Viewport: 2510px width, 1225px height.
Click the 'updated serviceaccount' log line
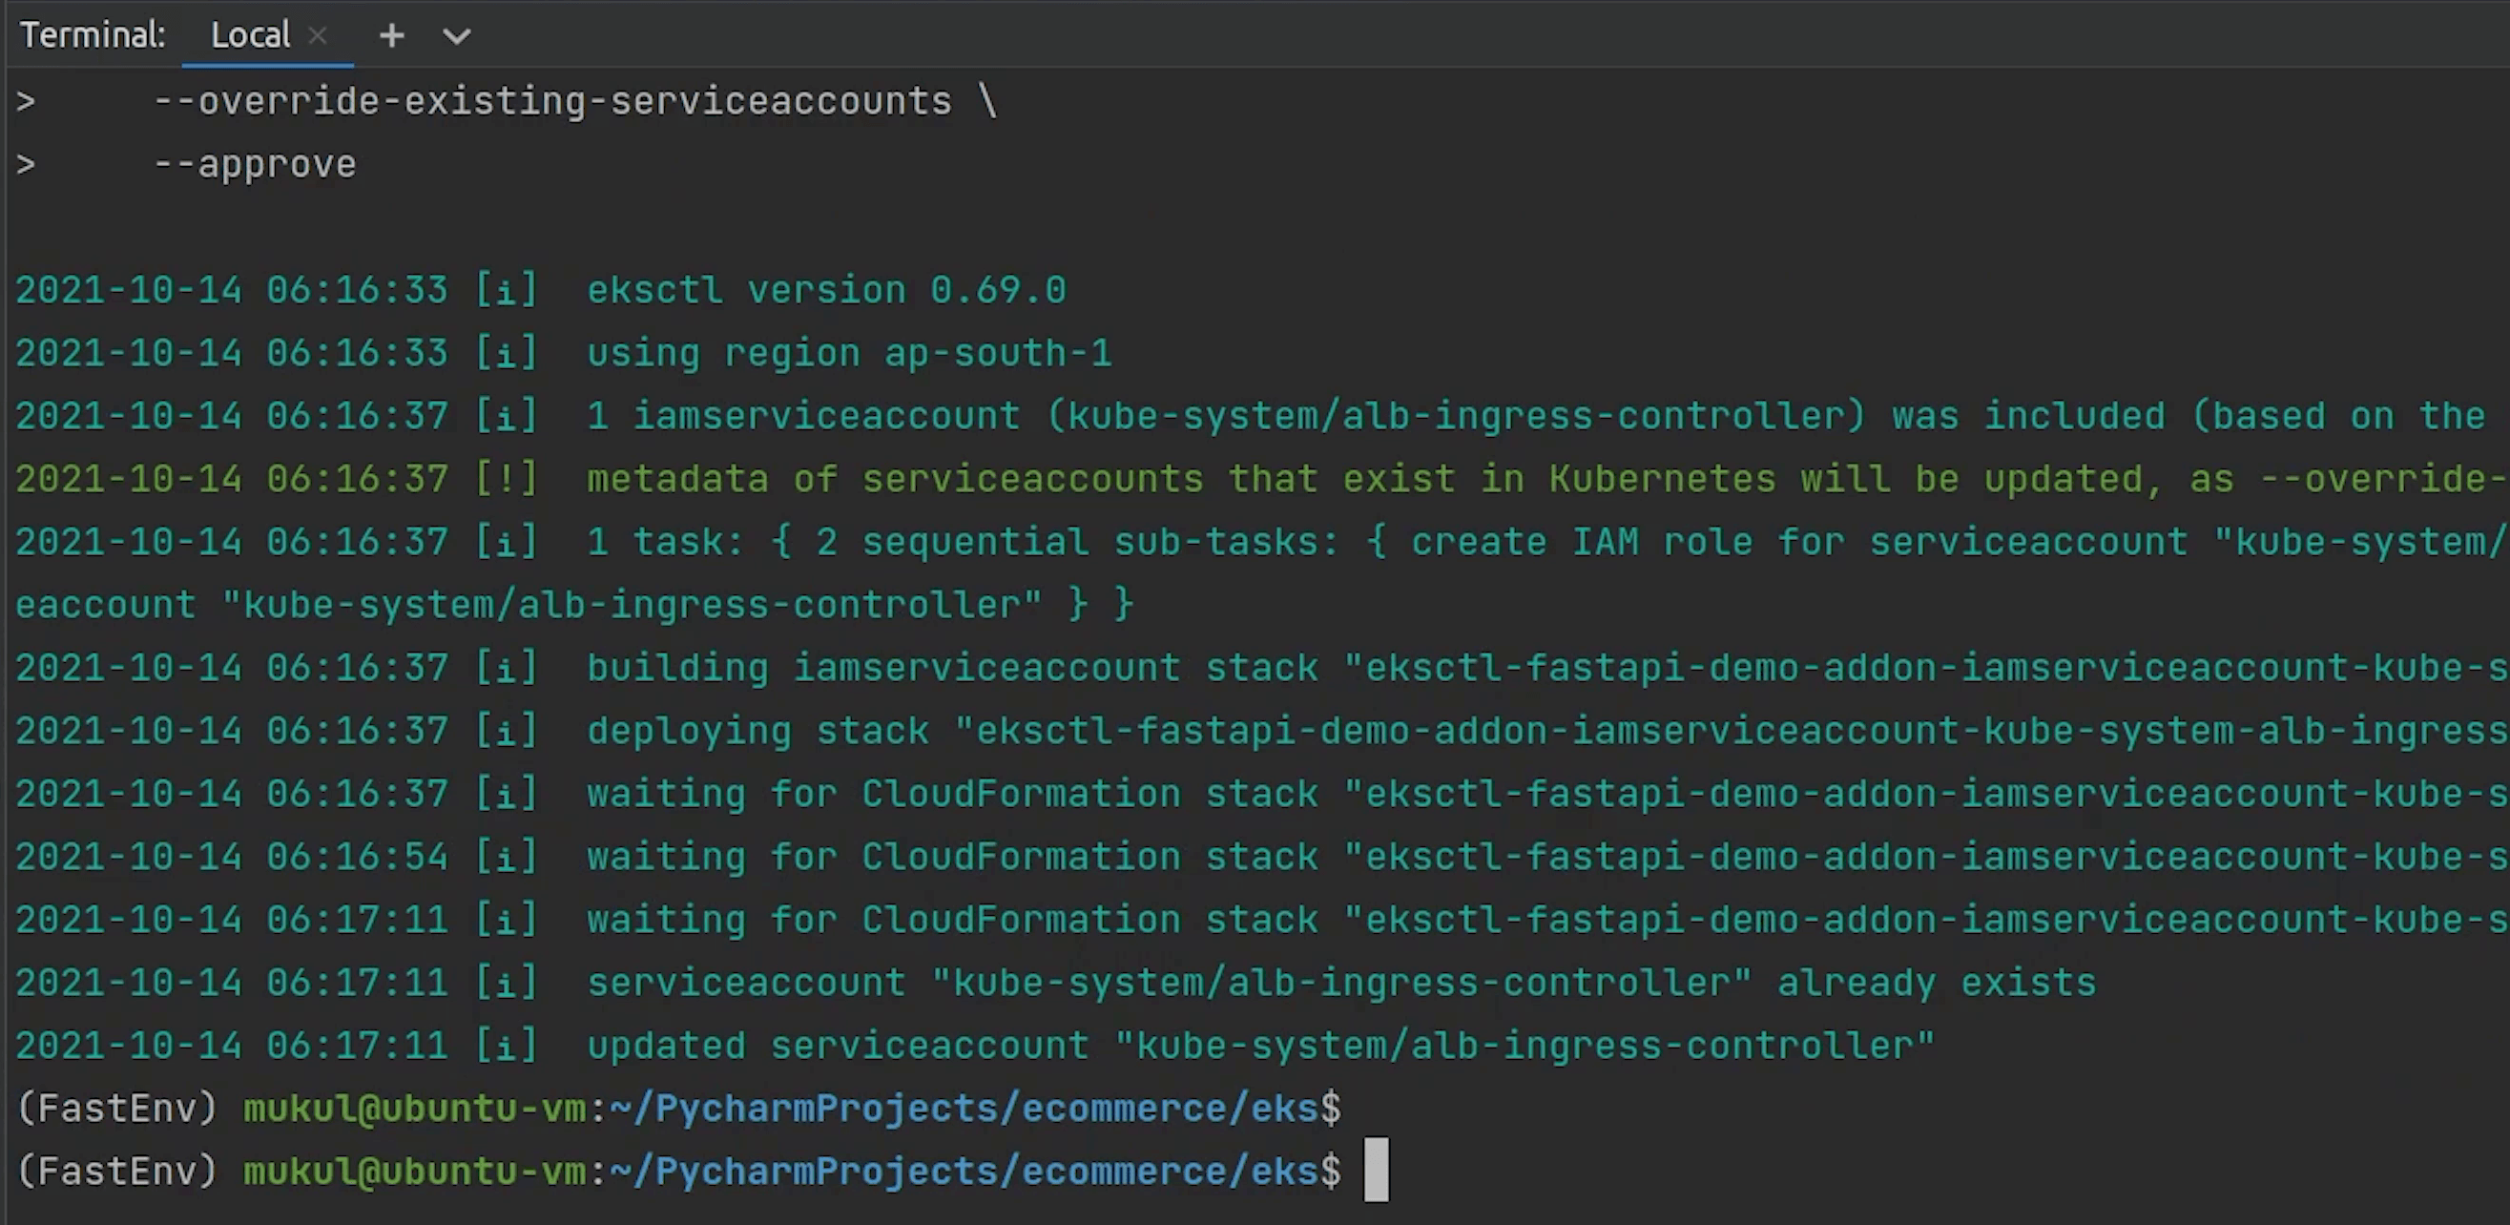coord(1259,1045)
